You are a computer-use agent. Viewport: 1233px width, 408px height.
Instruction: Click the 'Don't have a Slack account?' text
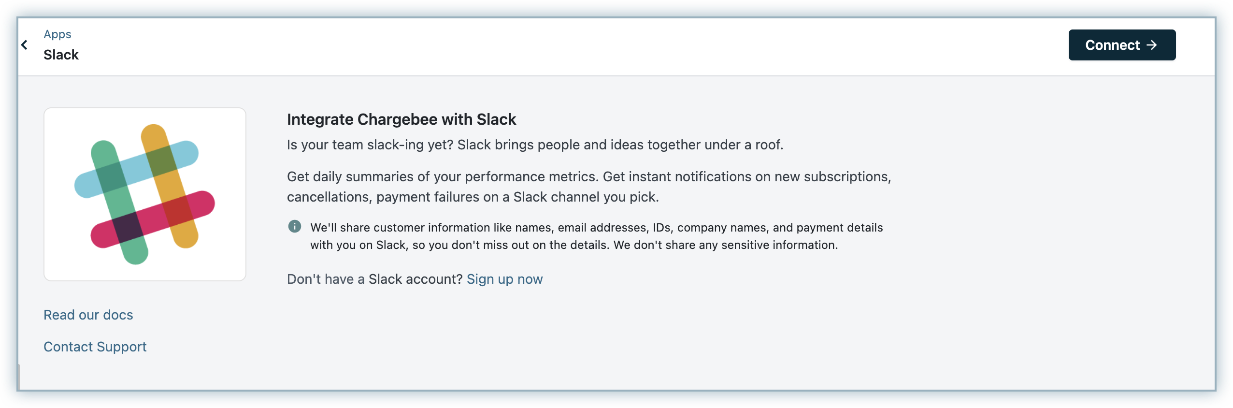(374, 279)
